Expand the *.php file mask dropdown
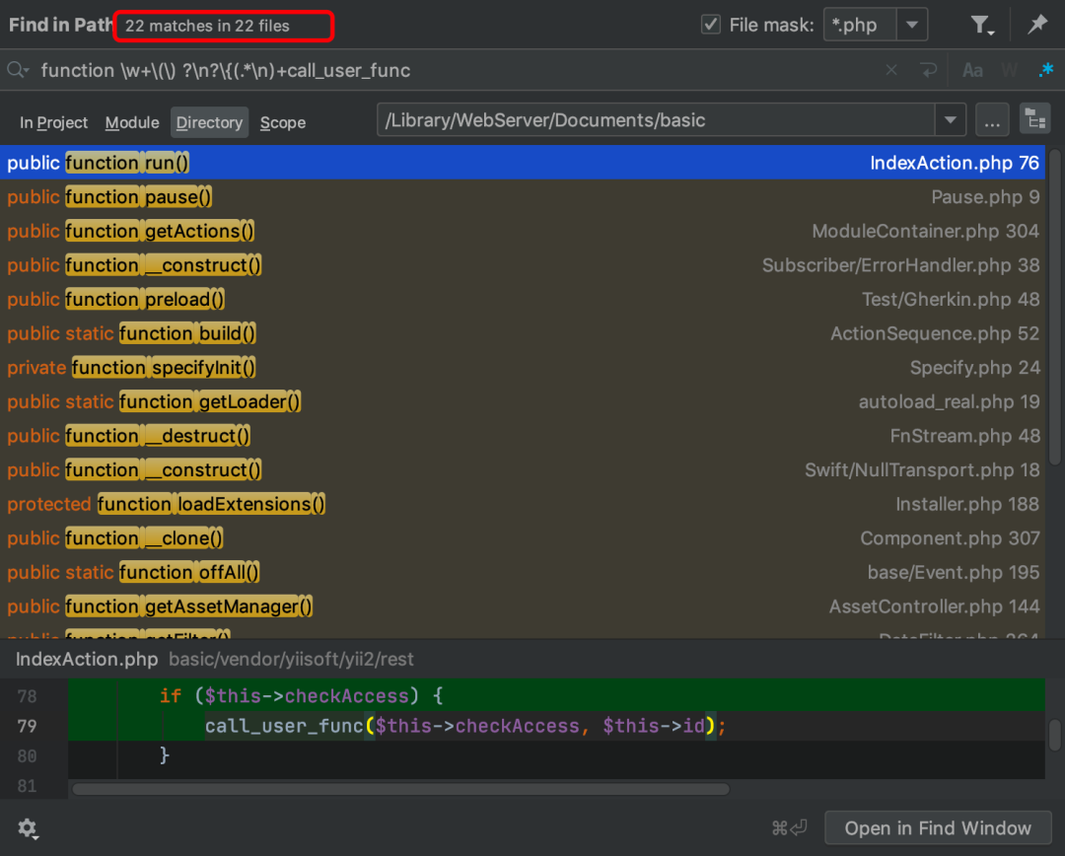1065x856 pixels. [x=912, y=25]
